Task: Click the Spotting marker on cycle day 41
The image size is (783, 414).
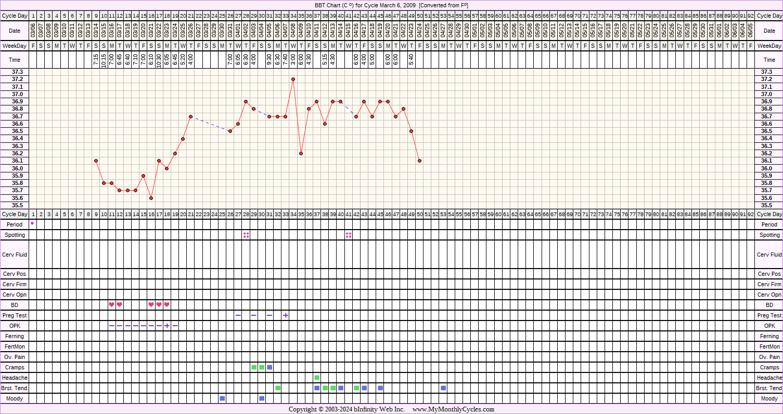Action: [349, 235]
